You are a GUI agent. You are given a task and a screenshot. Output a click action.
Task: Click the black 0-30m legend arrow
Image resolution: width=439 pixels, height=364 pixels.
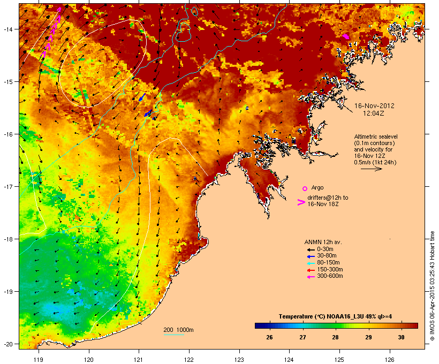tap(311, 249)
